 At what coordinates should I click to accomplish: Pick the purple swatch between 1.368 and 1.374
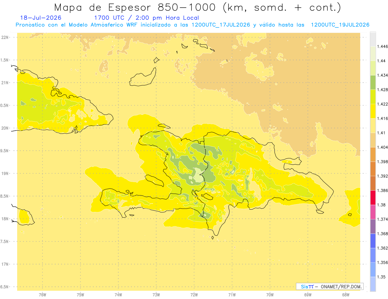(x=373, y=226)
